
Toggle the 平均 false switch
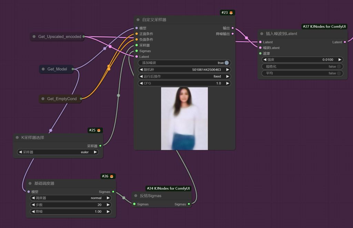click(x=339, y=73)
